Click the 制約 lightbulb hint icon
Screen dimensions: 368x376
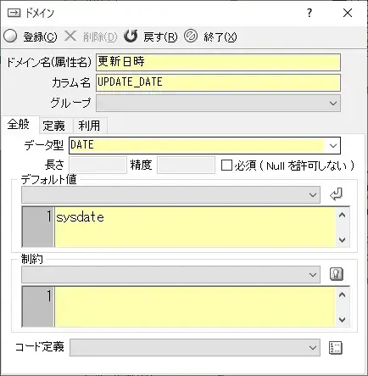[337, 274]
